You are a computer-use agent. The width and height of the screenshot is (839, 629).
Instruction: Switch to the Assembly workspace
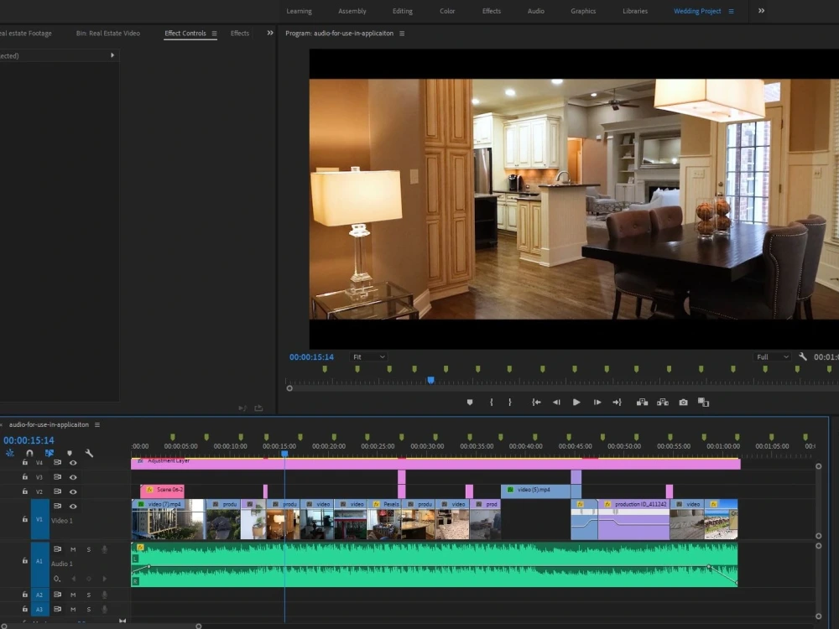point(352,11)
